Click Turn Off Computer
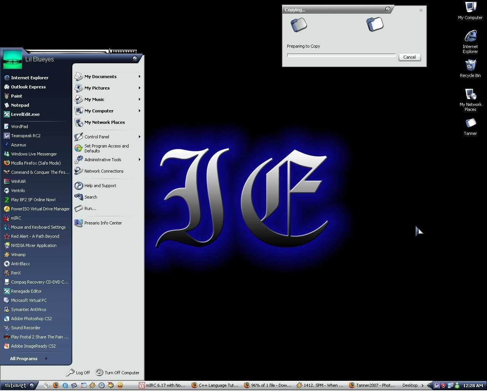The height and width of the screenshot is (391, 487). 117,373
